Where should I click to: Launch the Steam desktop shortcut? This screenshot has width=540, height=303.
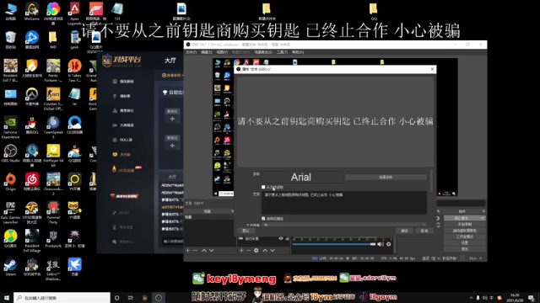[x=11, y=268]
